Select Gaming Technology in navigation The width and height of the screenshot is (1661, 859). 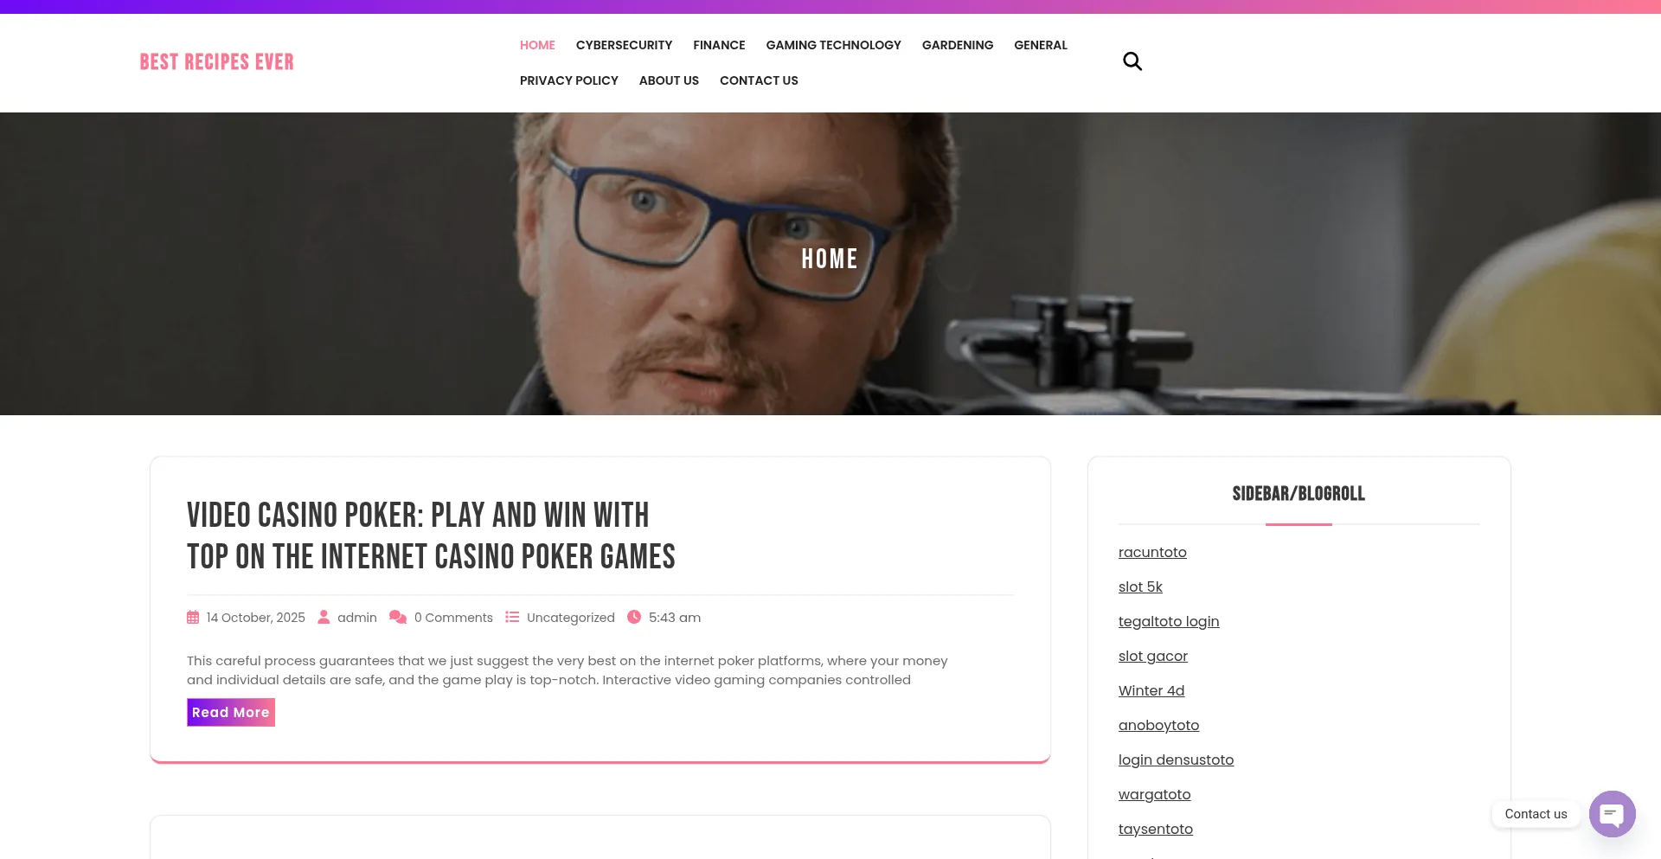click(x=833, y=45)
